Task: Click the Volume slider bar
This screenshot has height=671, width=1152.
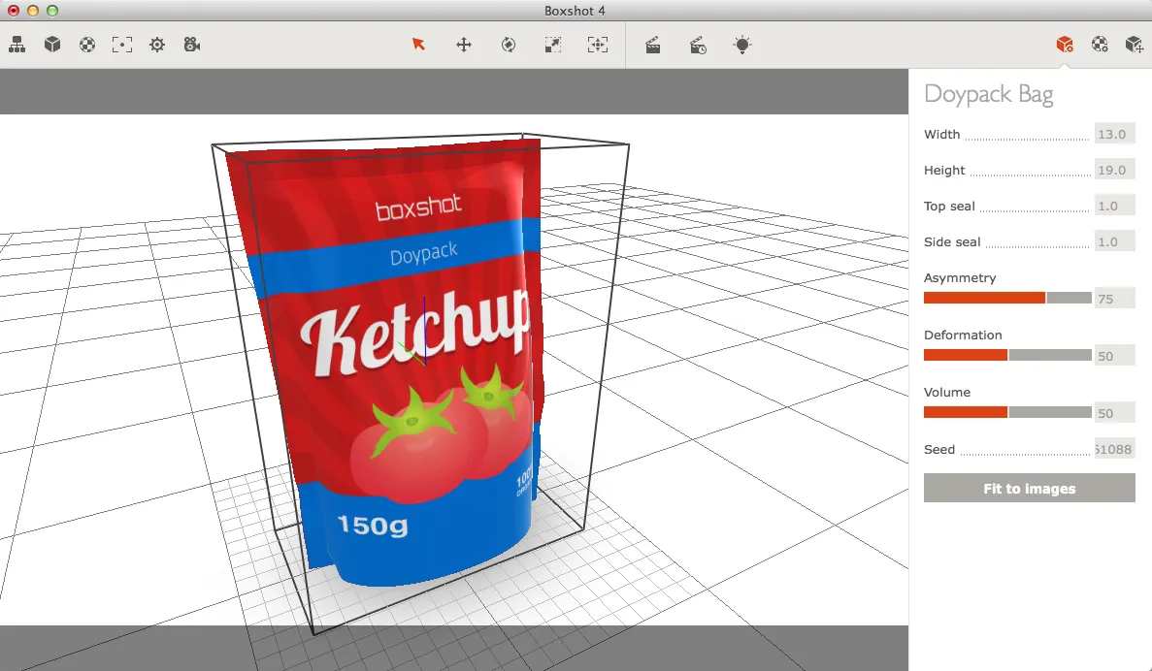Action: (1007, 412)
